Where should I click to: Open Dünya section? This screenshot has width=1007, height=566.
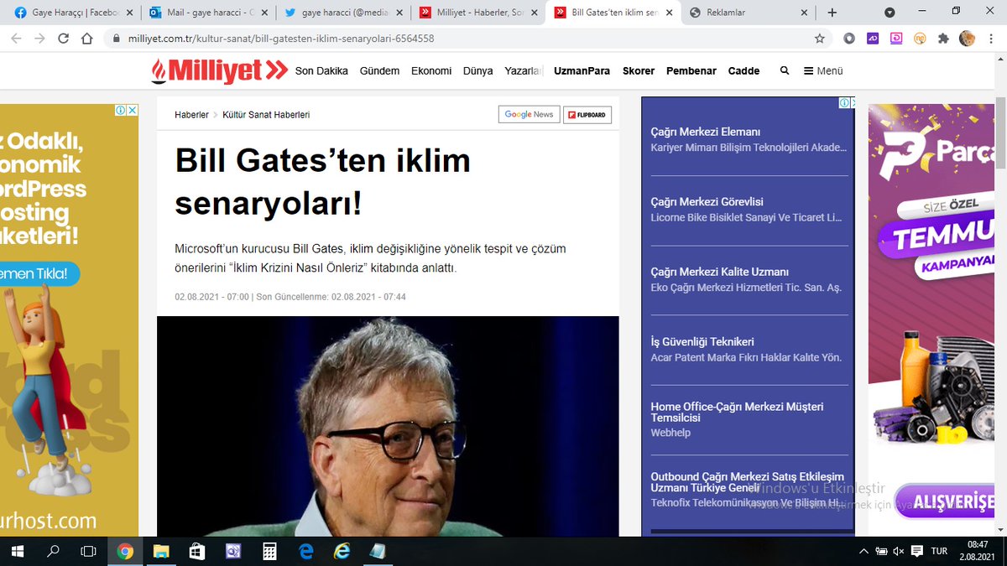point(478,70)
